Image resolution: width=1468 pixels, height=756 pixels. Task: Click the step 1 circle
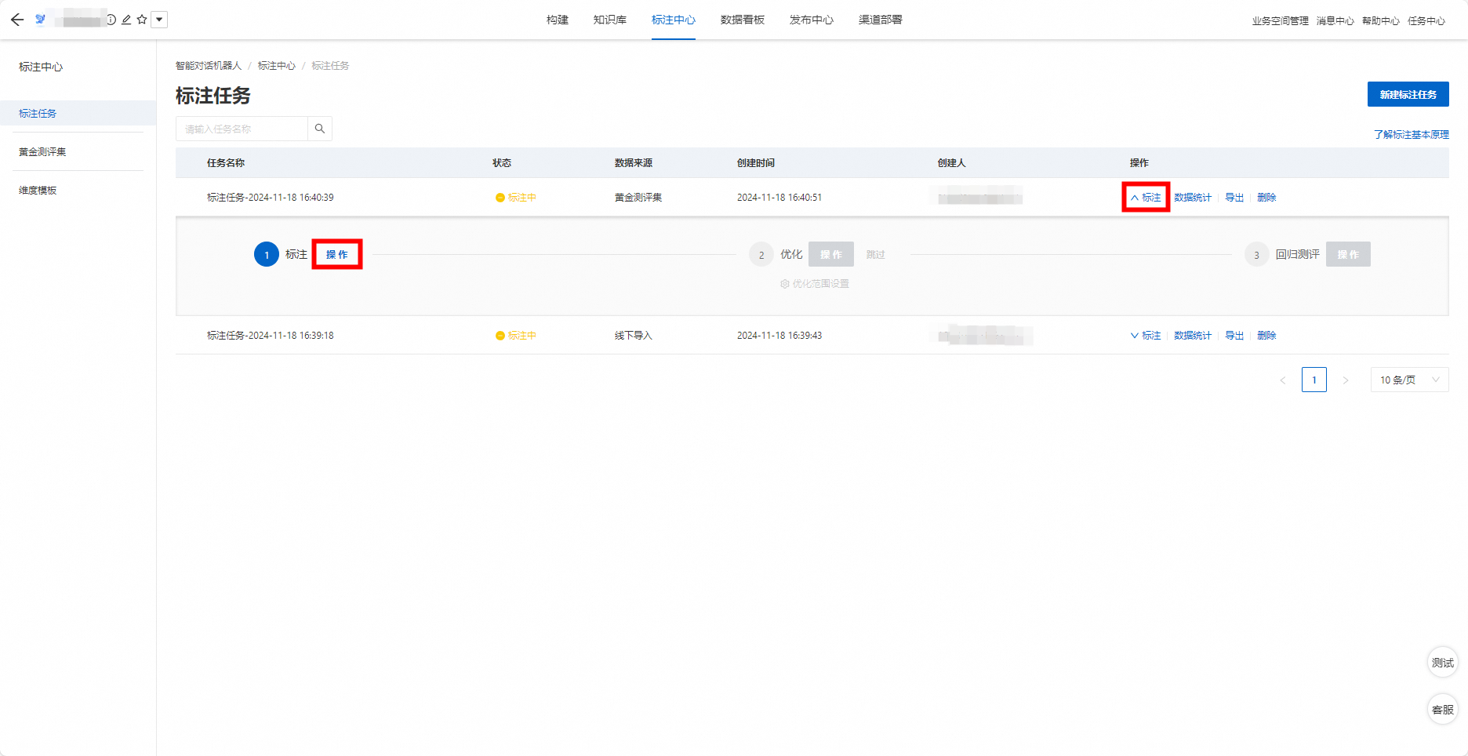coord(267,255)
